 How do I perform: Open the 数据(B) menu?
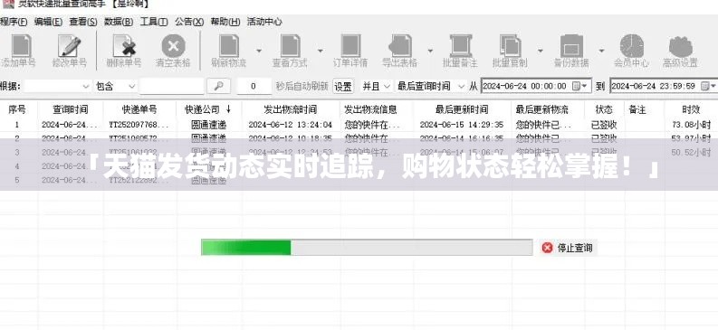(119, 22)
